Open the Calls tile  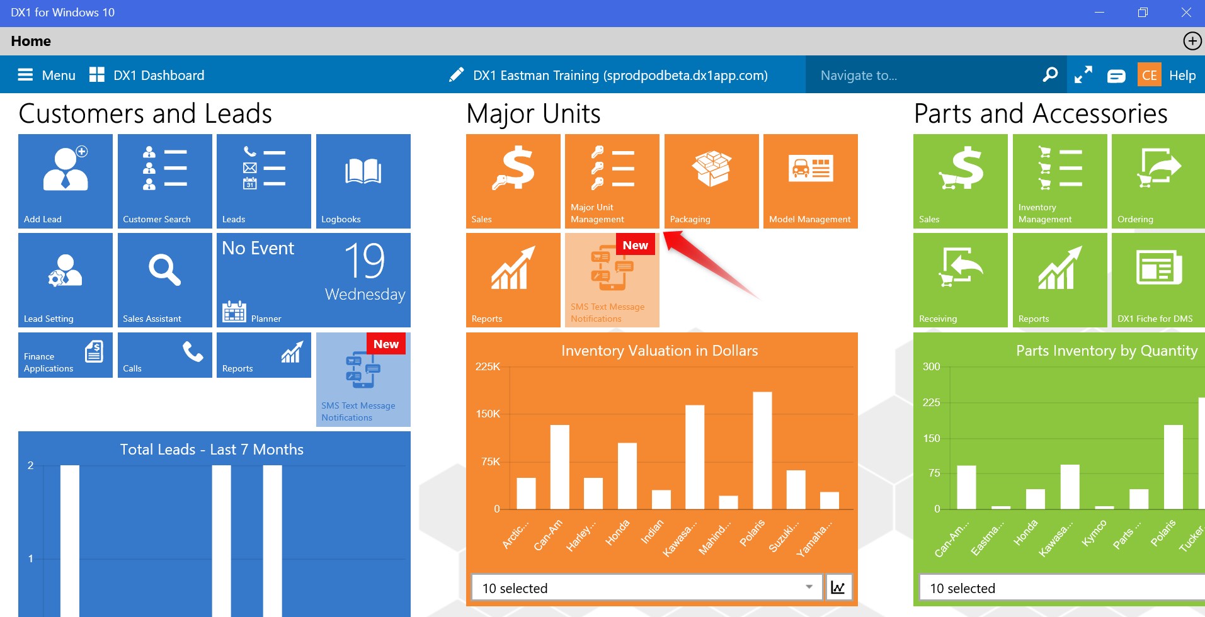(x=165, y=355)
